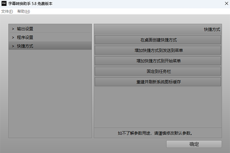Click the 快捷方式 header in right panel

click(212, 29)
